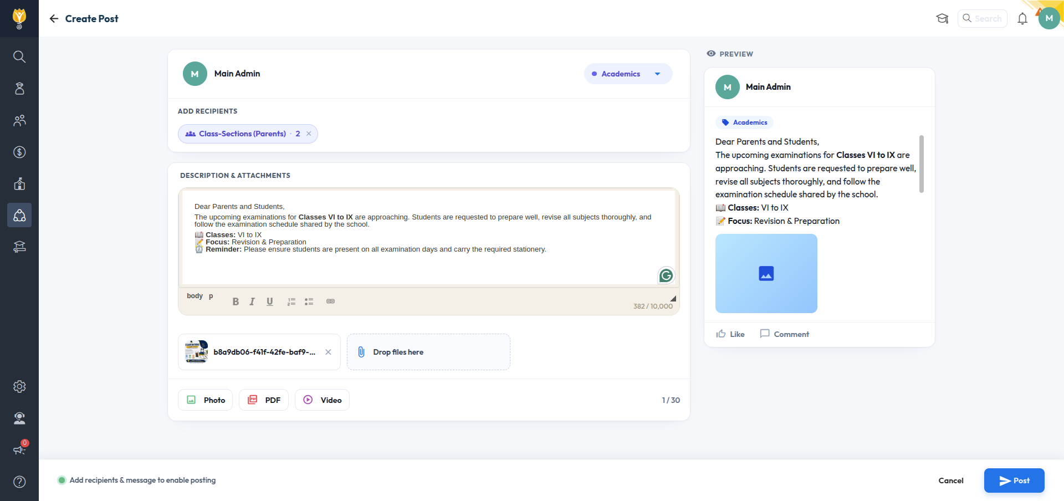Add a PDF attachment
This screenshot has height=501, width=1064.
coord(264,400)
